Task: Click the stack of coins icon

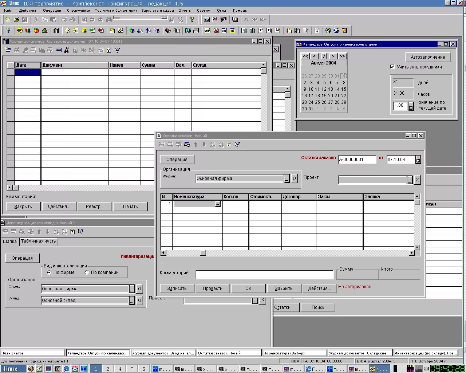Action: (x=84, y=31)
